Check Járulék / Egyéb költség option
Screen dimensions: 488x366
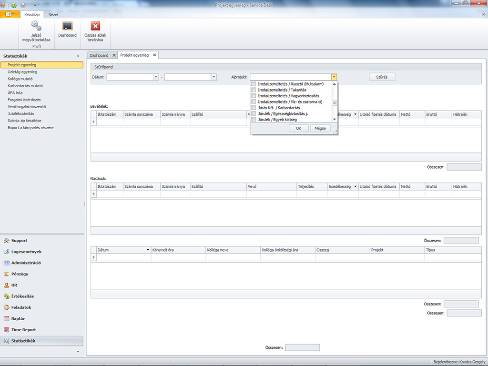[254, 120]
